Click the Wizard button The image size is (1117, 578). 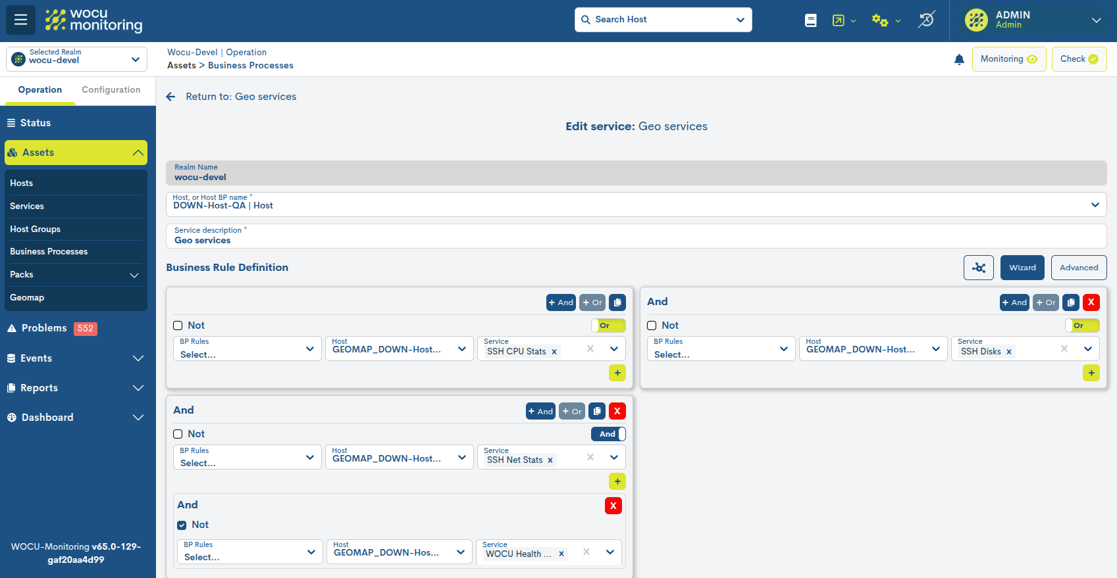tap(1022, 268)
